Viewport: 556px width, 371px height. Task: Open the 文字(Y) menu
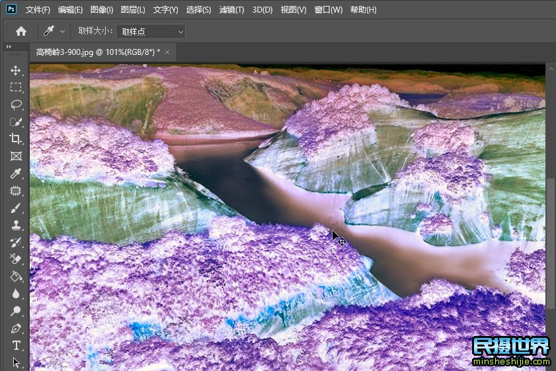165,10
